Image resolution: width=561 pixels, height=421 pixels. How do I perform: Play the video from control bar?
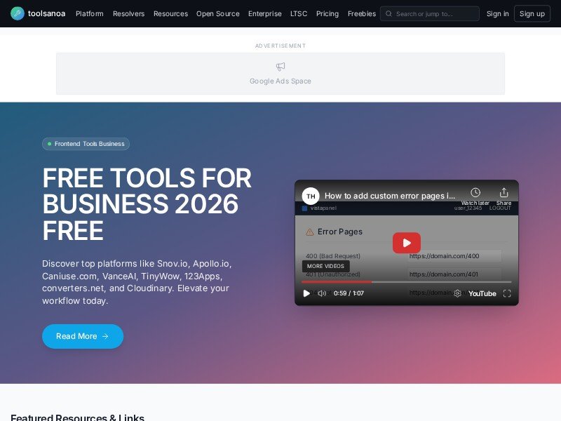pyautogui.click(x=306, y=293)
